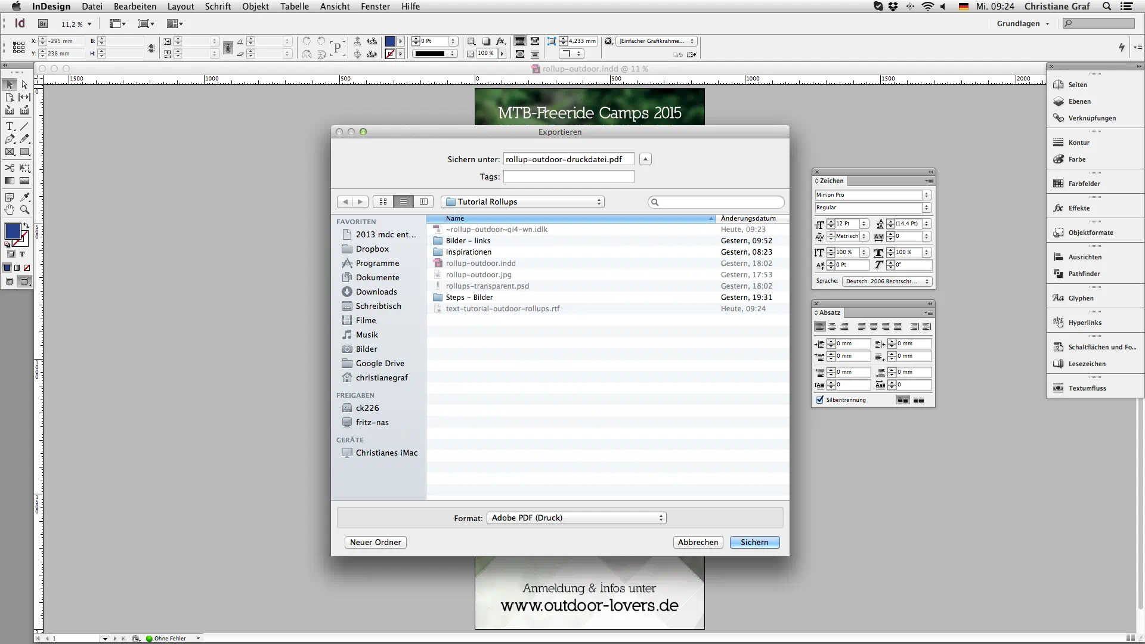
Task: Open the Tutorial Rollups folder dropdown
Action: (x=523, y=202)
